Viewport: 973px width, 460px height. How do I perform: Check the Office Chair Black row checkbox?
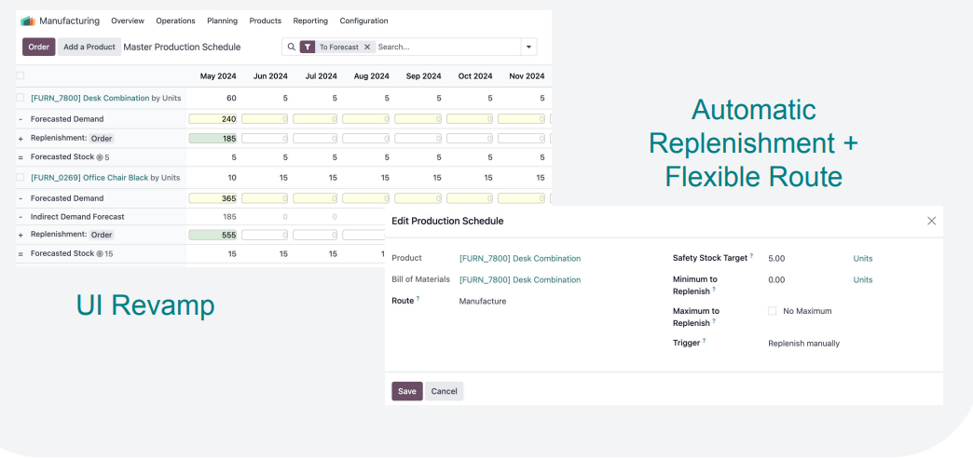20,177
